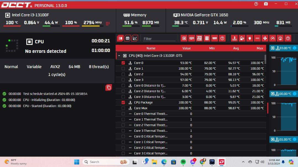298x167 pixels.
Task: Click the power plug filter icon
Action: click(249, 38)
